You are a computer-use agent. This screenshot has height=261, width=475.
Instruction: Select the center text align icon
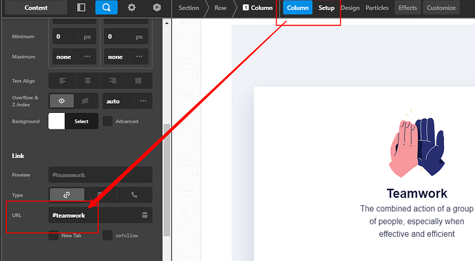point(87,81)
